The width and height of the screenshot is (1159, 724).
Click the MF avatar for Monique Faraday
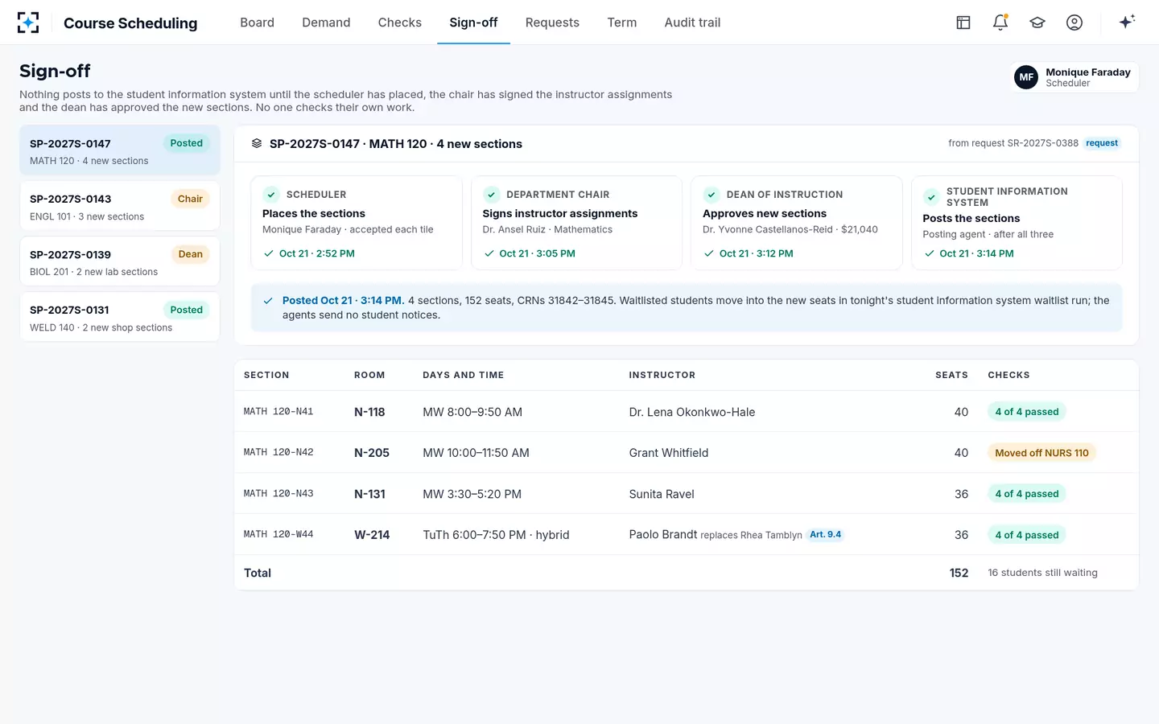pos(1026,77)
